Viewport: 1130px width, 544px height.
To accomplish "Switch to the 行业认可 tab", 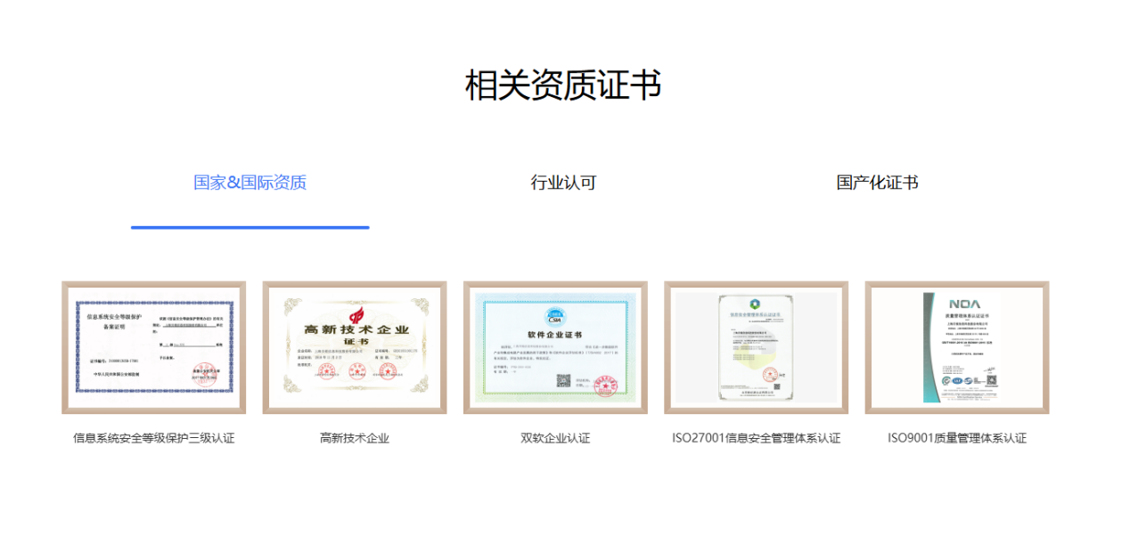I will [x=563, y=183].
